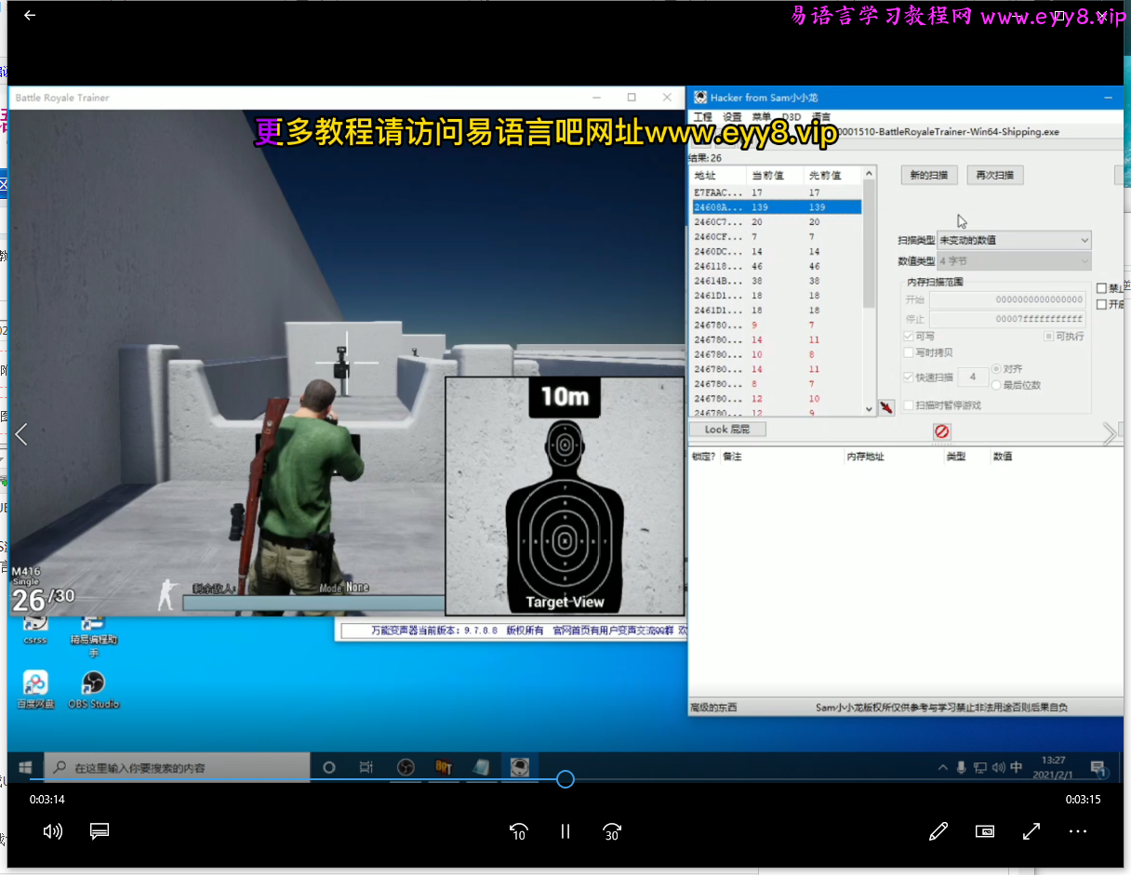The width and height of the screenshot is (1131, 875).
Task: Tick the checkbox beginning with 禁
Action: tap(1101, 288)
